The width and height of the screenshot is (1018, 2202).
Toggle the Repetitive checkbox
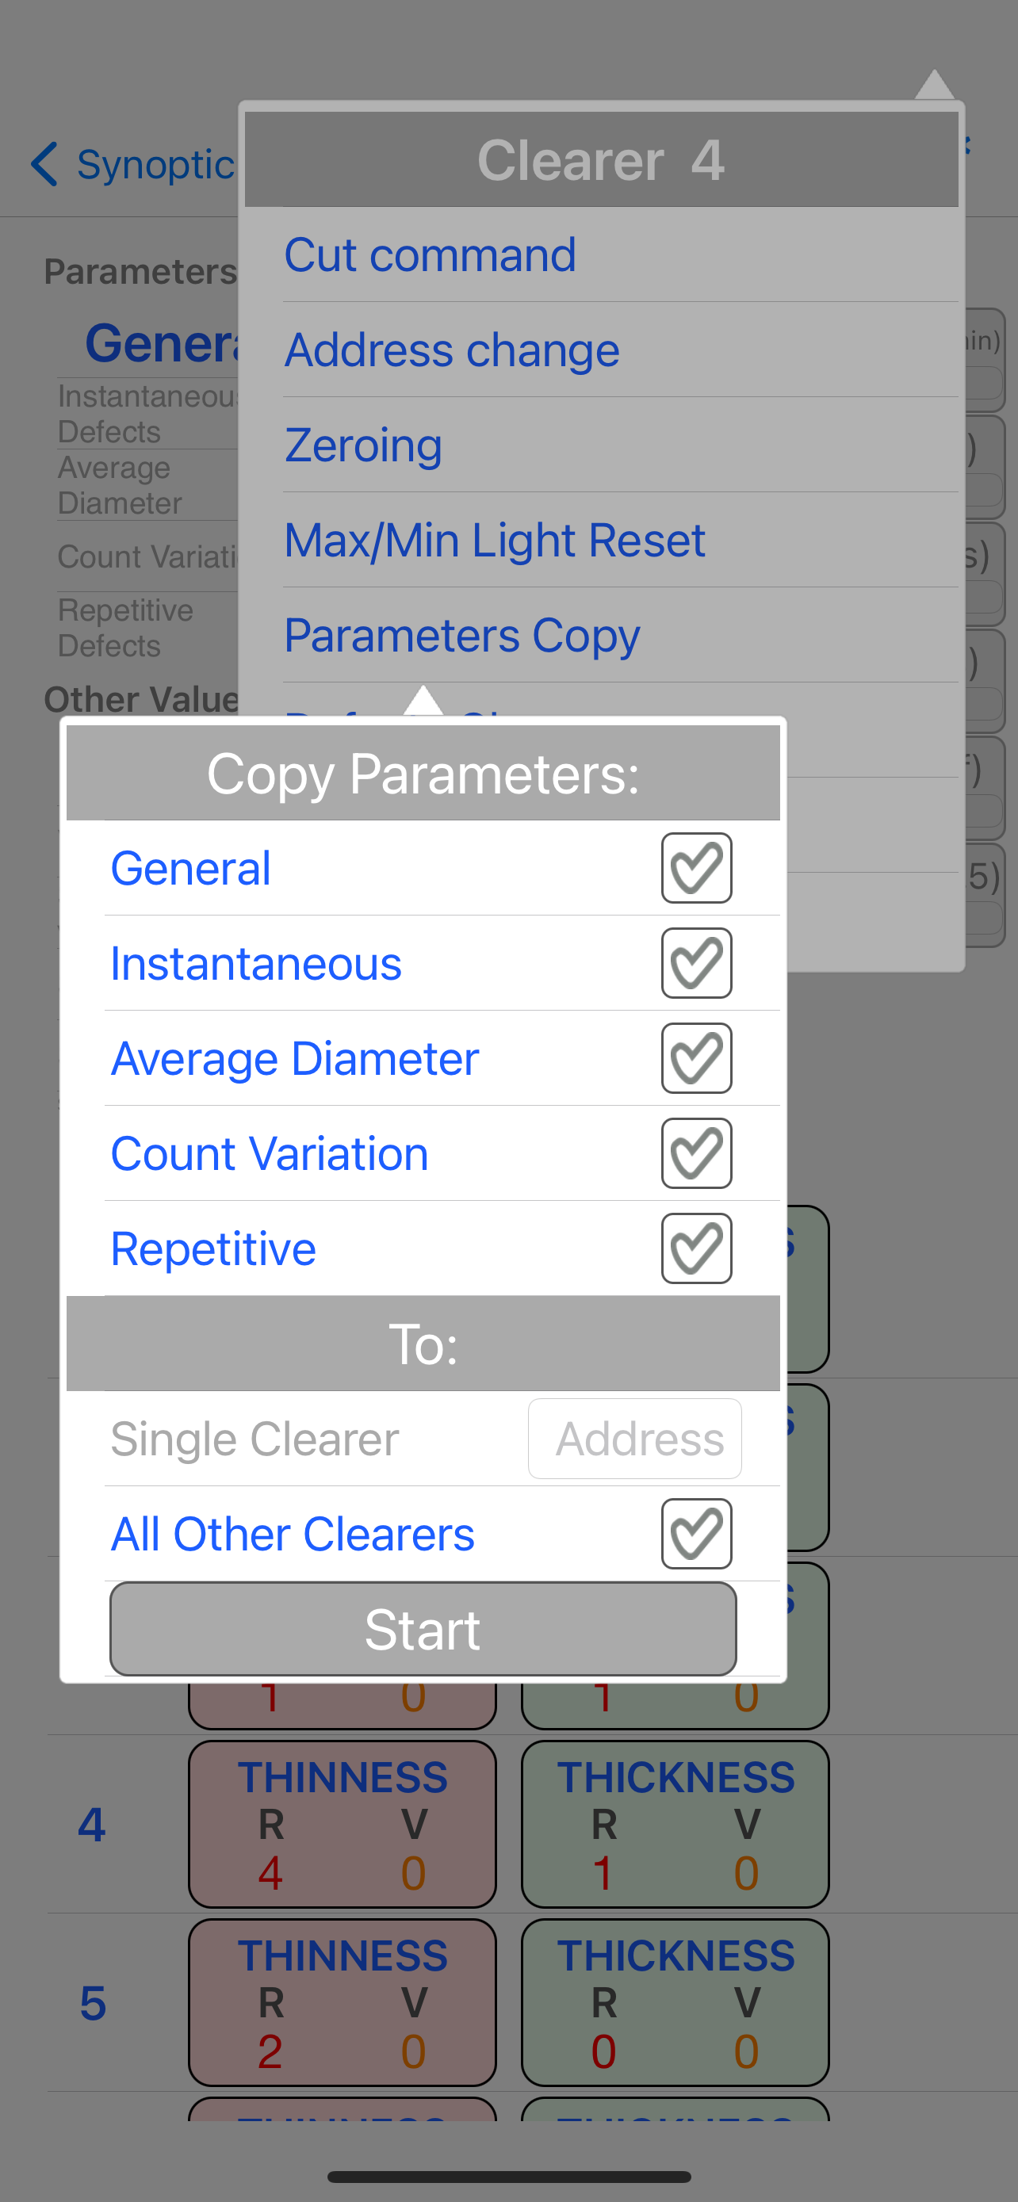[696, 1247]
